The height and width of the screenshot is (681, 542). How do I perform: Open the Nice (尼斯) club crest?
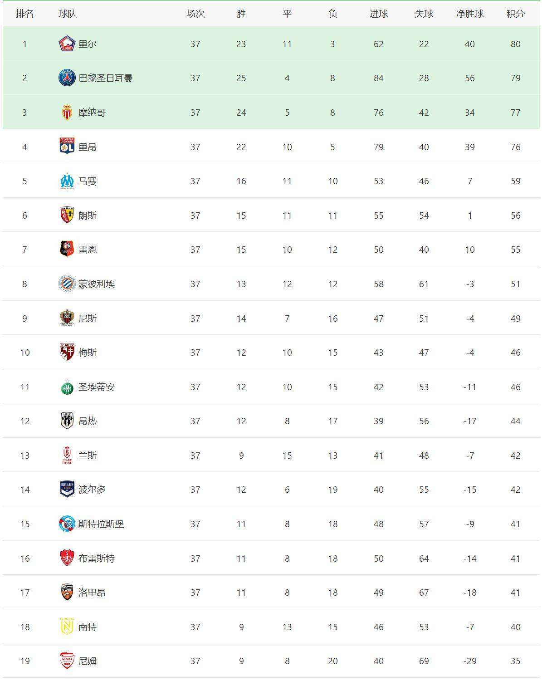67,318
